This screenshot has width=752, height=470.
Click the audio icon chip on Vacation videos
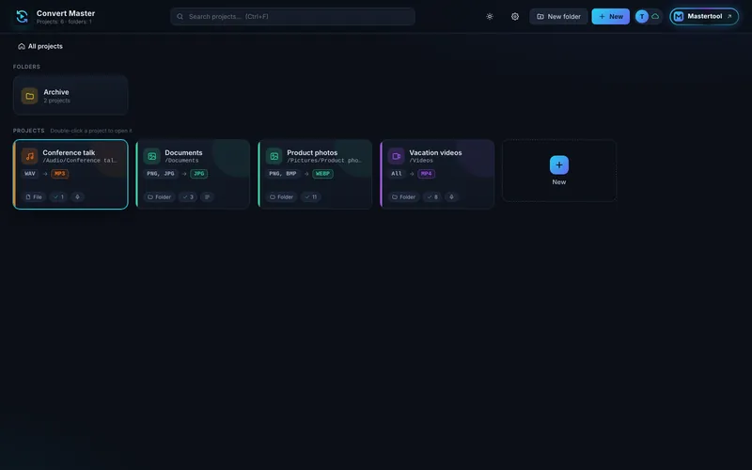coord(451,197)
